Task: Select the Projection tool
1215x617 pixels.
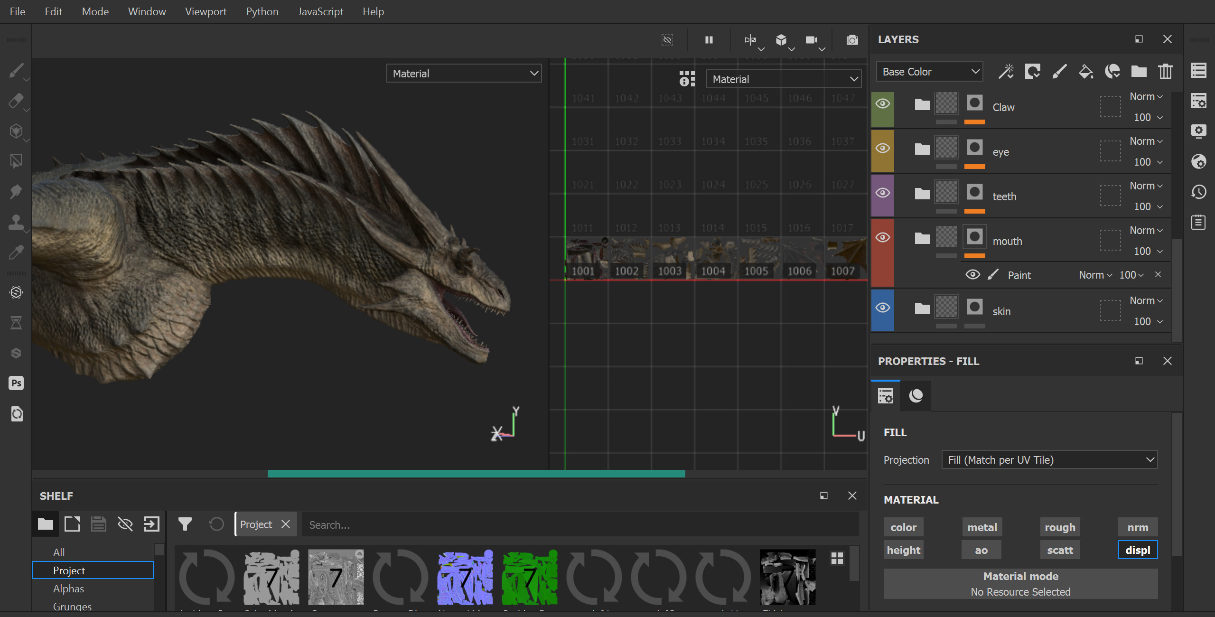Action: [16, 131]
